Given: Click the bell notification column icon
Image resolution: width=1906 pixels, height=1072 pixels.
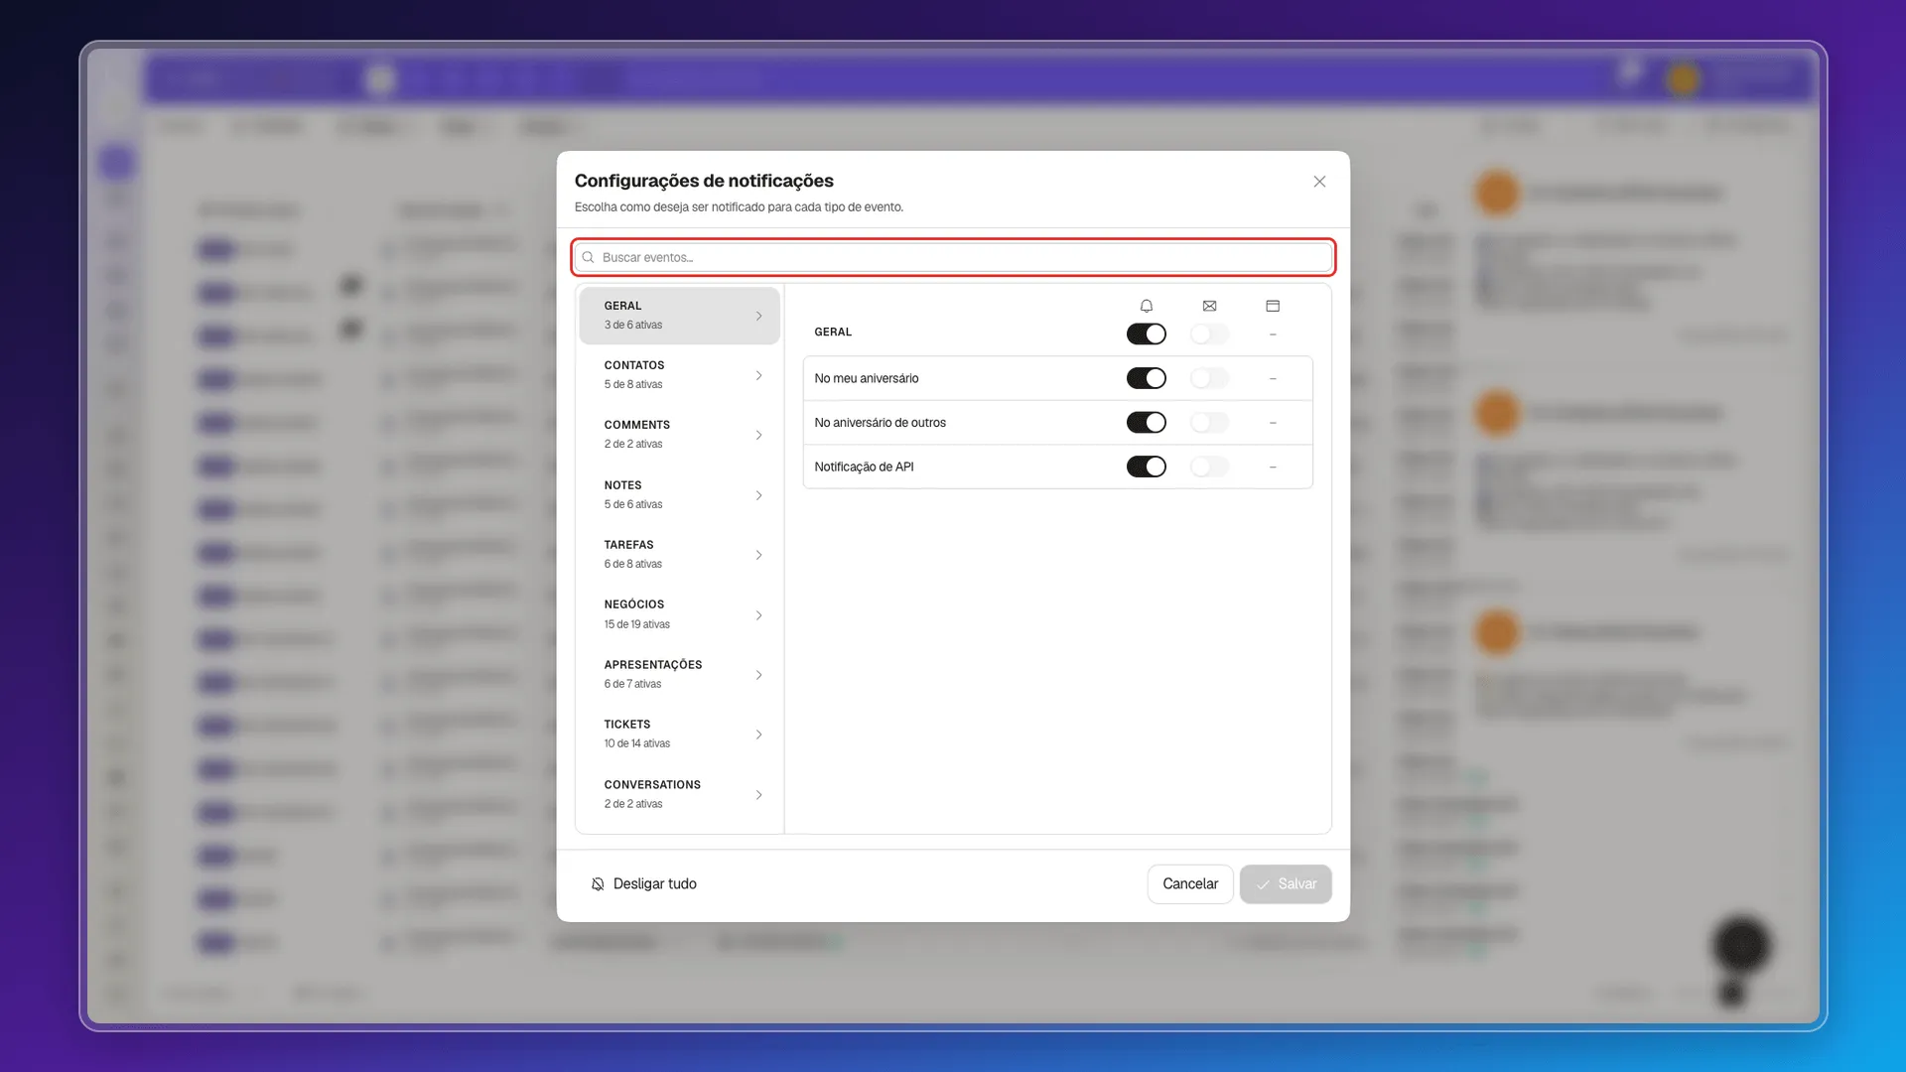Looking at the screenshot, I should click(x=1146, y=306).
